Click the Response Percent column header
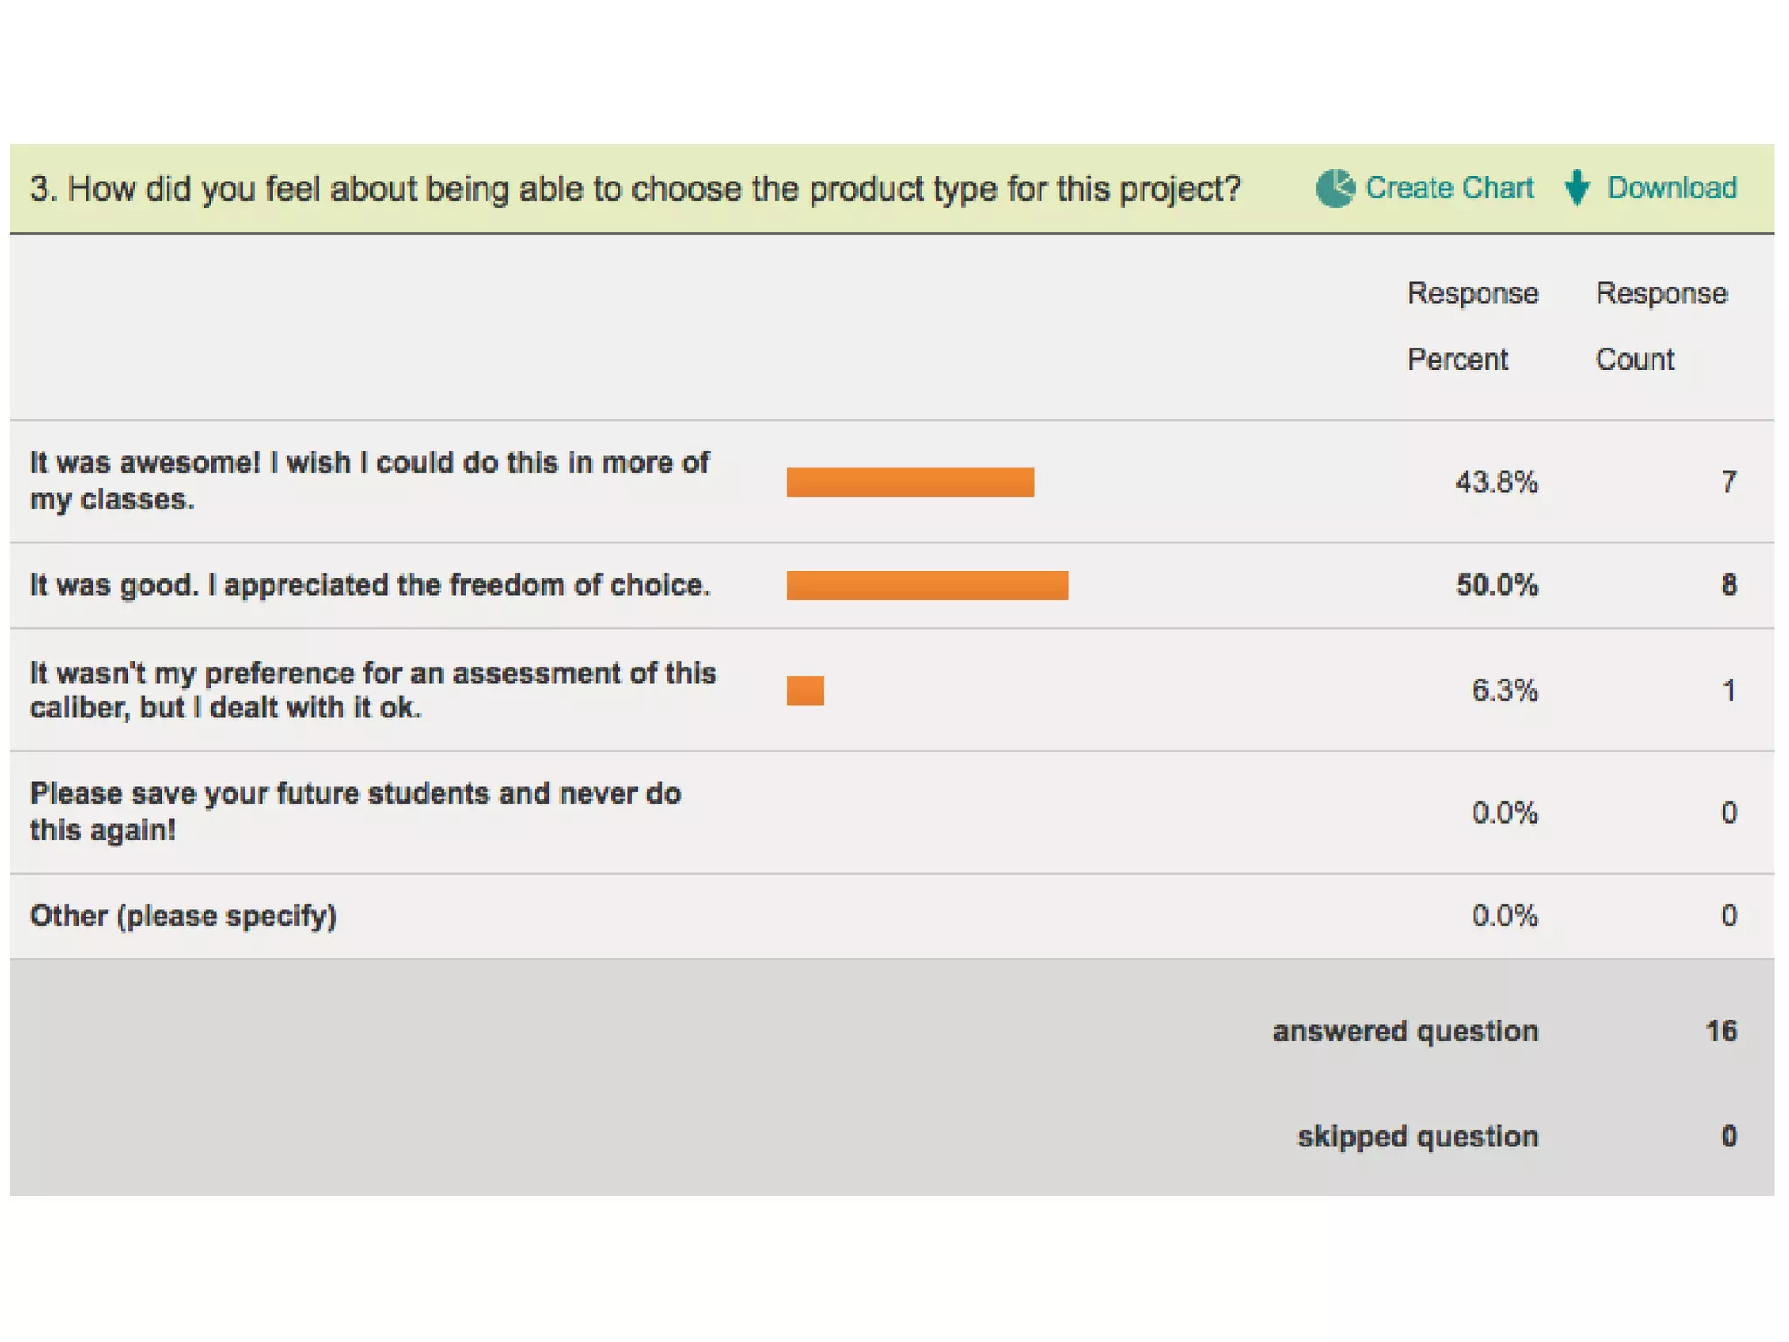 pos(1472,326)
